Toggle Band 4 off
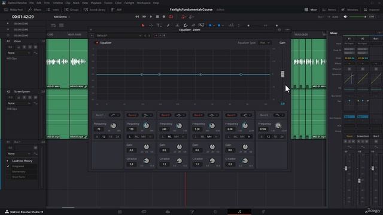 (198, 115)
